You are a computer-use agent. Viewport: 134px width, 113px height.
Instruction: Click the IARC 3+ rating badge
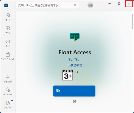(x=67, y=75)
